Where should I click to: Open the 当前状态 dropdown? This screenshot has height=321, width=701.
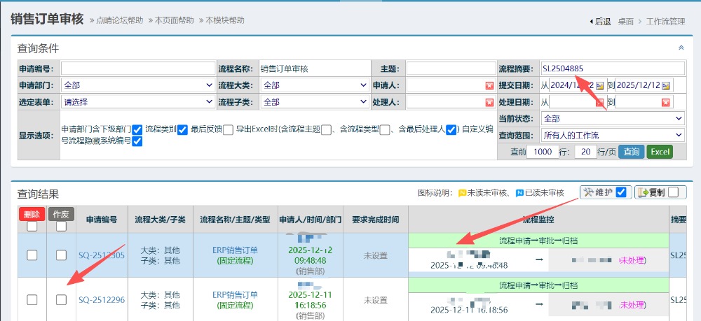[613, 119]
